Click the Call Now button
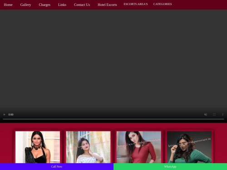This screenshot has width=227, height=170. [x=57, y=166]
